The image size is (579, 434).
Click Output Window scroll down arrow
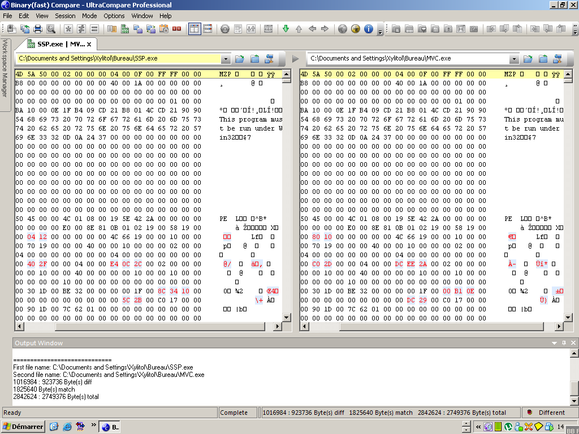574,401
